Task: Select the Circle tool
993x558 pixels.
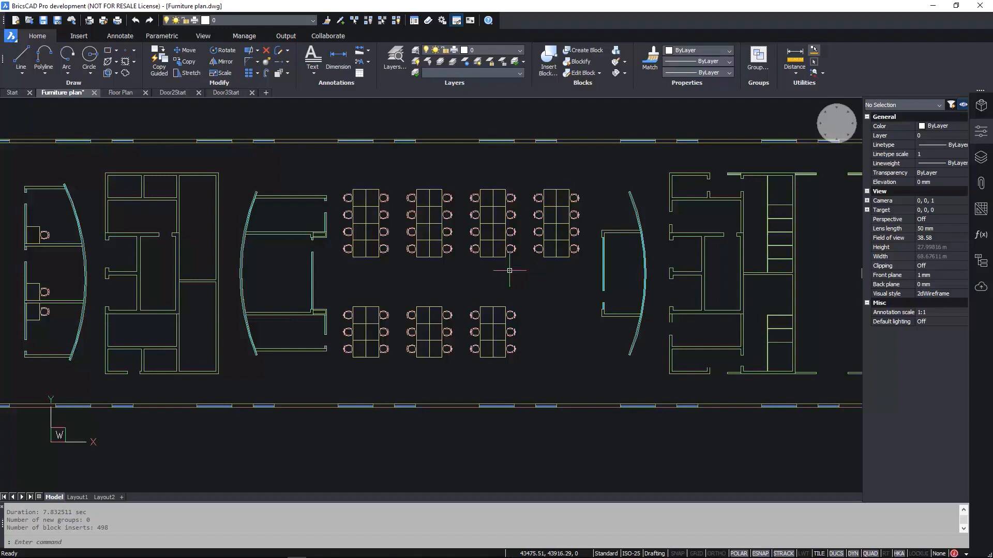Action: coord(89,58)
